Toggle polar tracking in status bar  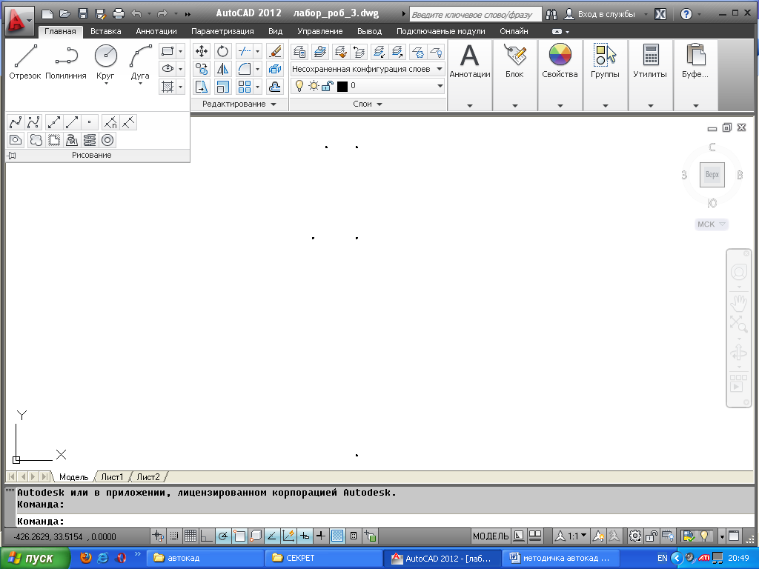pos(223,536)
